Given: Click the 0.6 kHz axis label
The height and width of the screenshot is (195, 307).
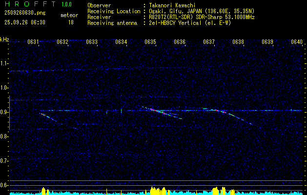Looking at the screenshot, I should pyautogui.click(x=4, y=185).
